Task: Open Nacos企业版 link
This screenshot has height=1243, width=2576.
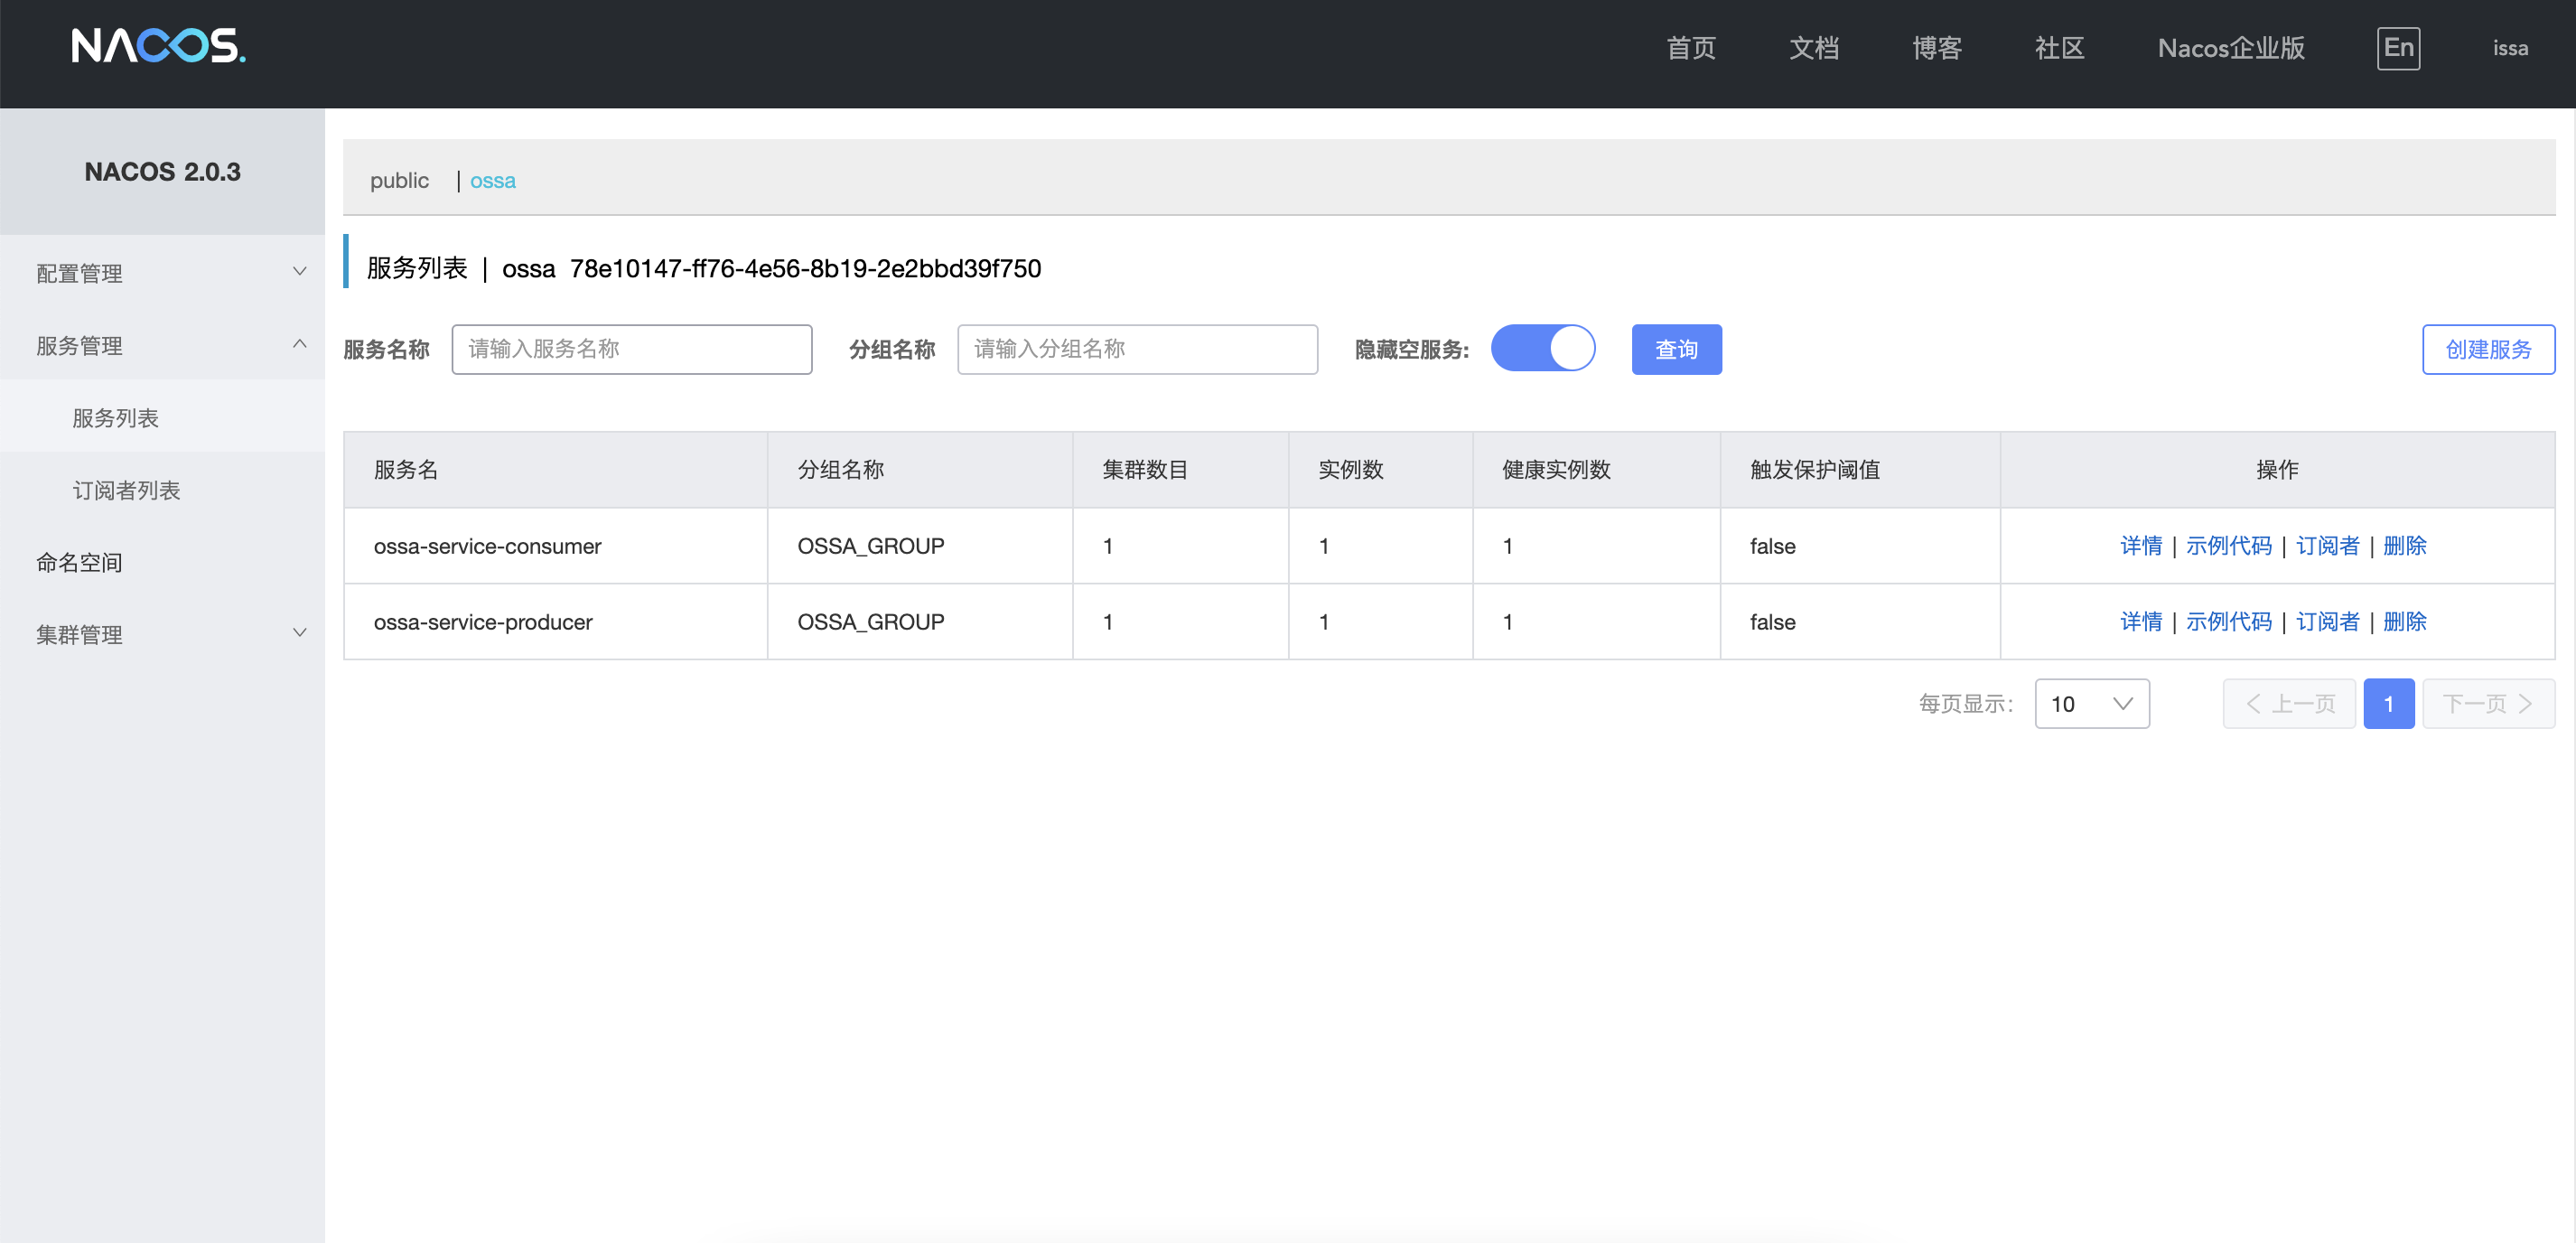Action: coord(2230,48)
